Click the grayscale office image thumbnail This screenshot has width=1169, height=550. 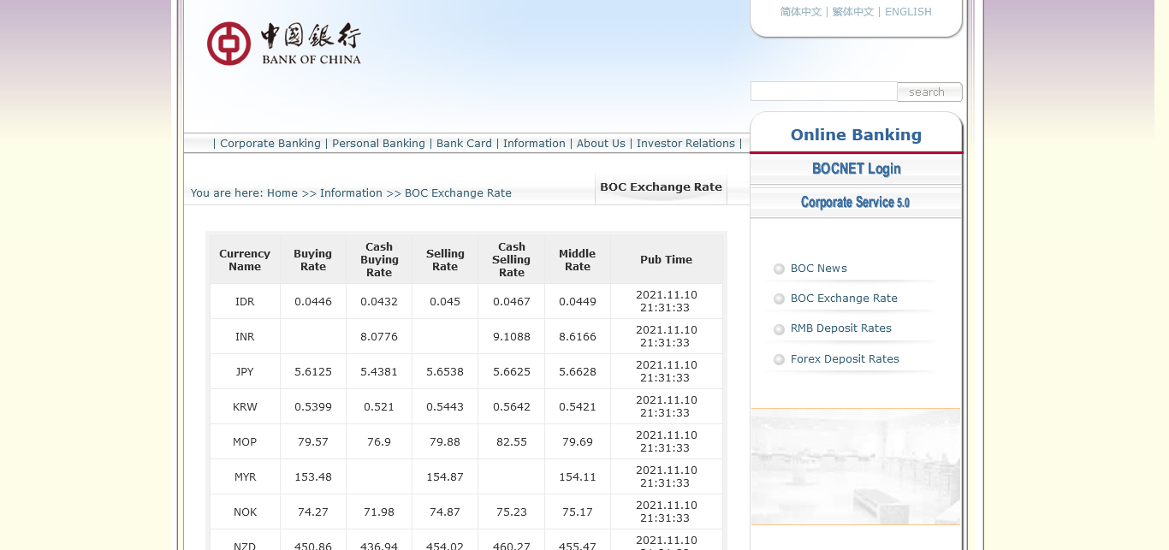click(856, 466)
